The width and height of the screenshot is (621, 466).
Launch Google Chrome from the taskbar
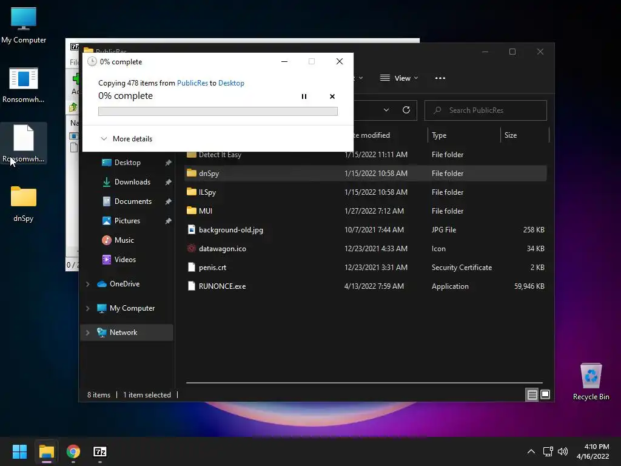click(x=73, y=451)
